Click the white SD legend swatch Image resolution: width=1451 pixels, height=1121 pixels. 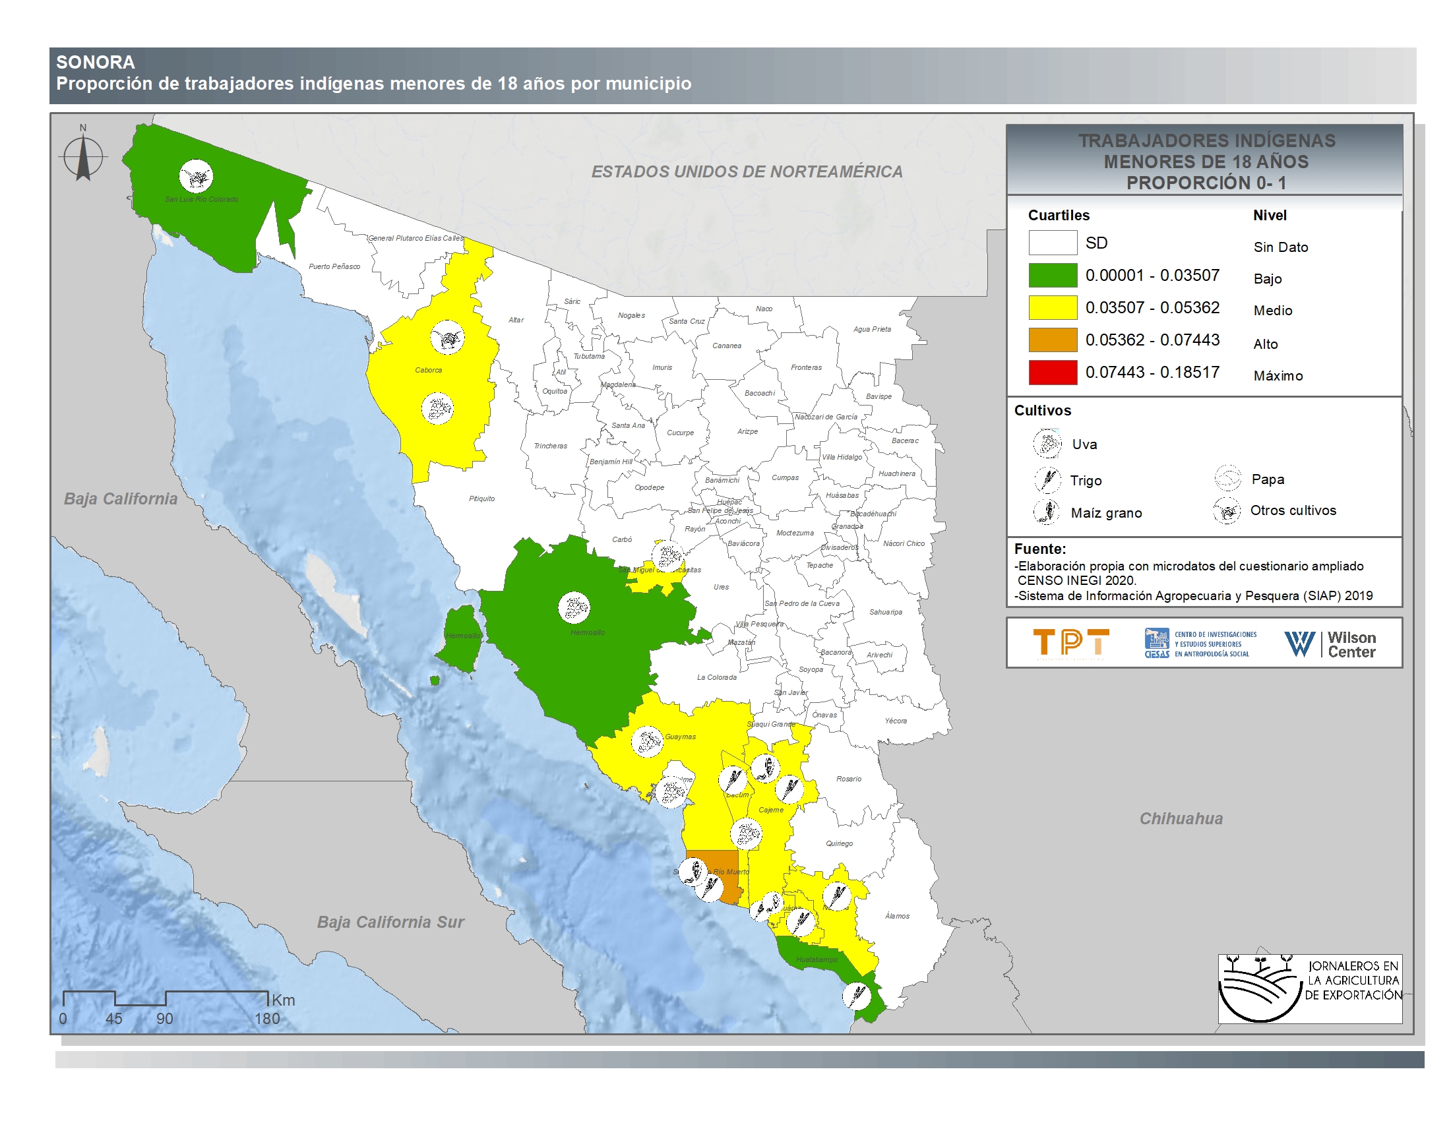tap(1053, 243)
